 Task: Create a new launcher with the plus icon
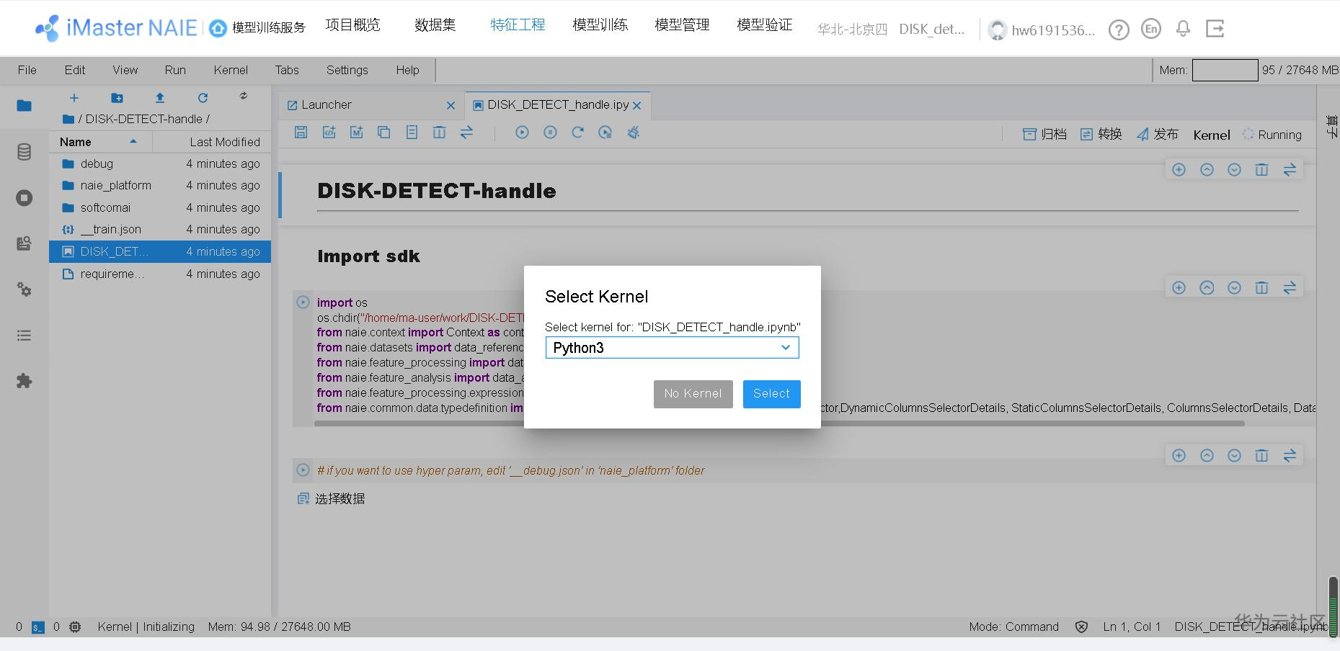[74, 98]
